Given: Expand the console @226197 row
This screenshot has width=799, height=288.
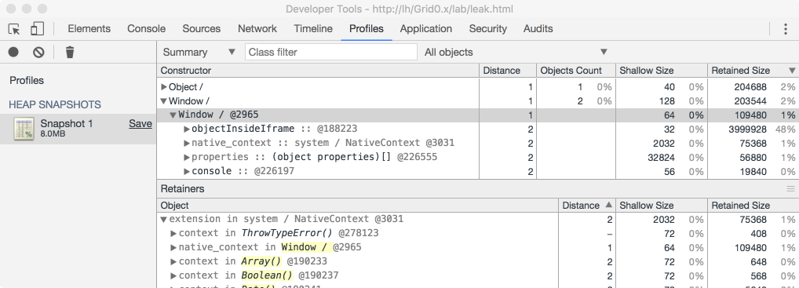Looking at the screenshot, I should 187,171.
